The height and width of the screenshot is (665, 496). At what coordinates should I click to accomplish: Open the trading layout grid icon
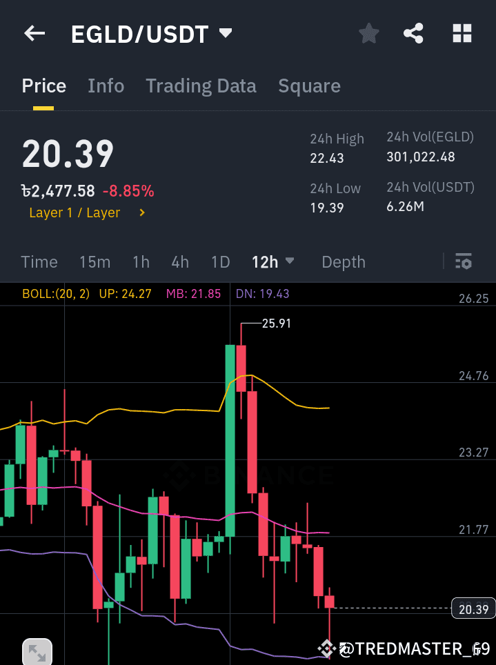[x=462, y=32]
